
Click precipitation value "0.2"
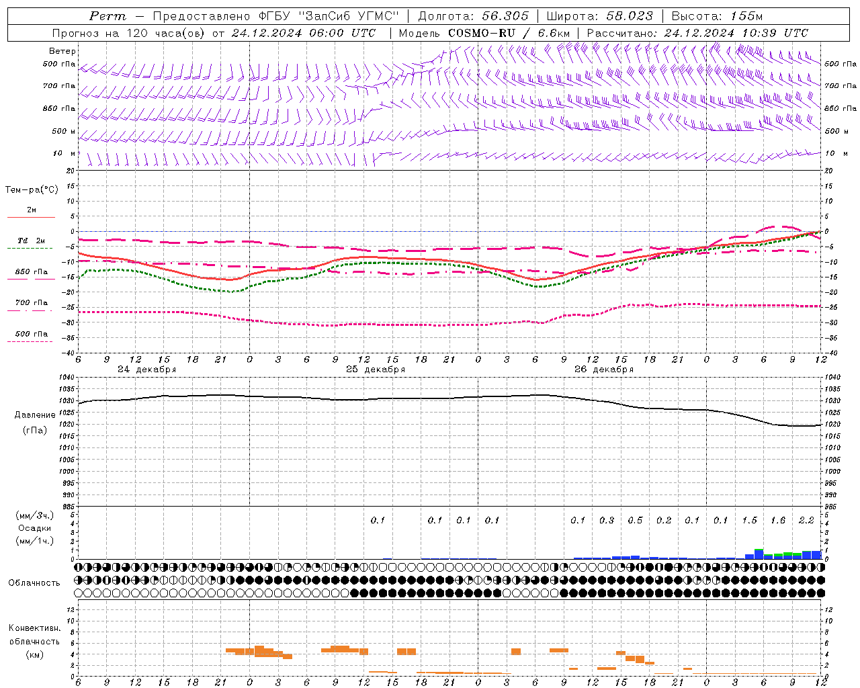coord(664,521)
